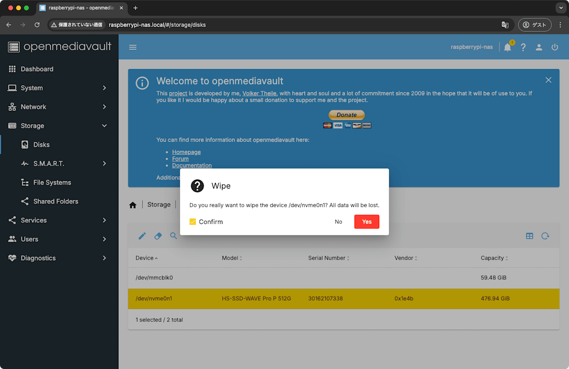Open the Volker Theile link

tap(260, 93)
